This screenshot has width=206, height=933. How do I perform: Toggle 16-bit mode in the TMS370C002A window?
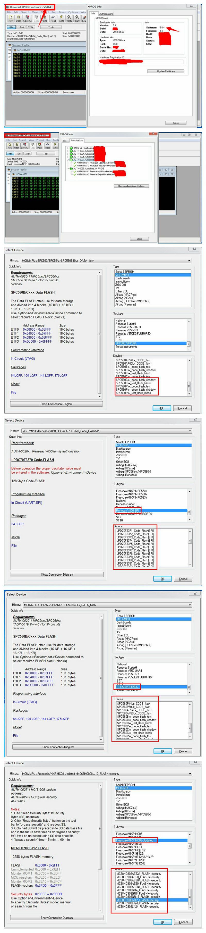pos(19,154)
